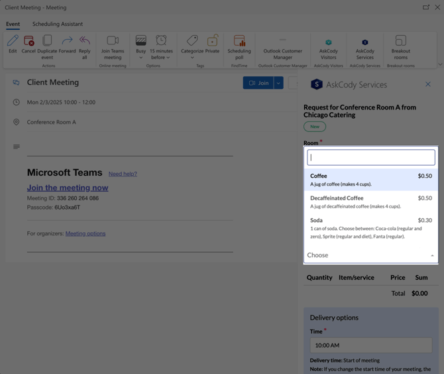Click the blue Join button
The height and width of the screenshot is (374, 444).
[258, 83]
